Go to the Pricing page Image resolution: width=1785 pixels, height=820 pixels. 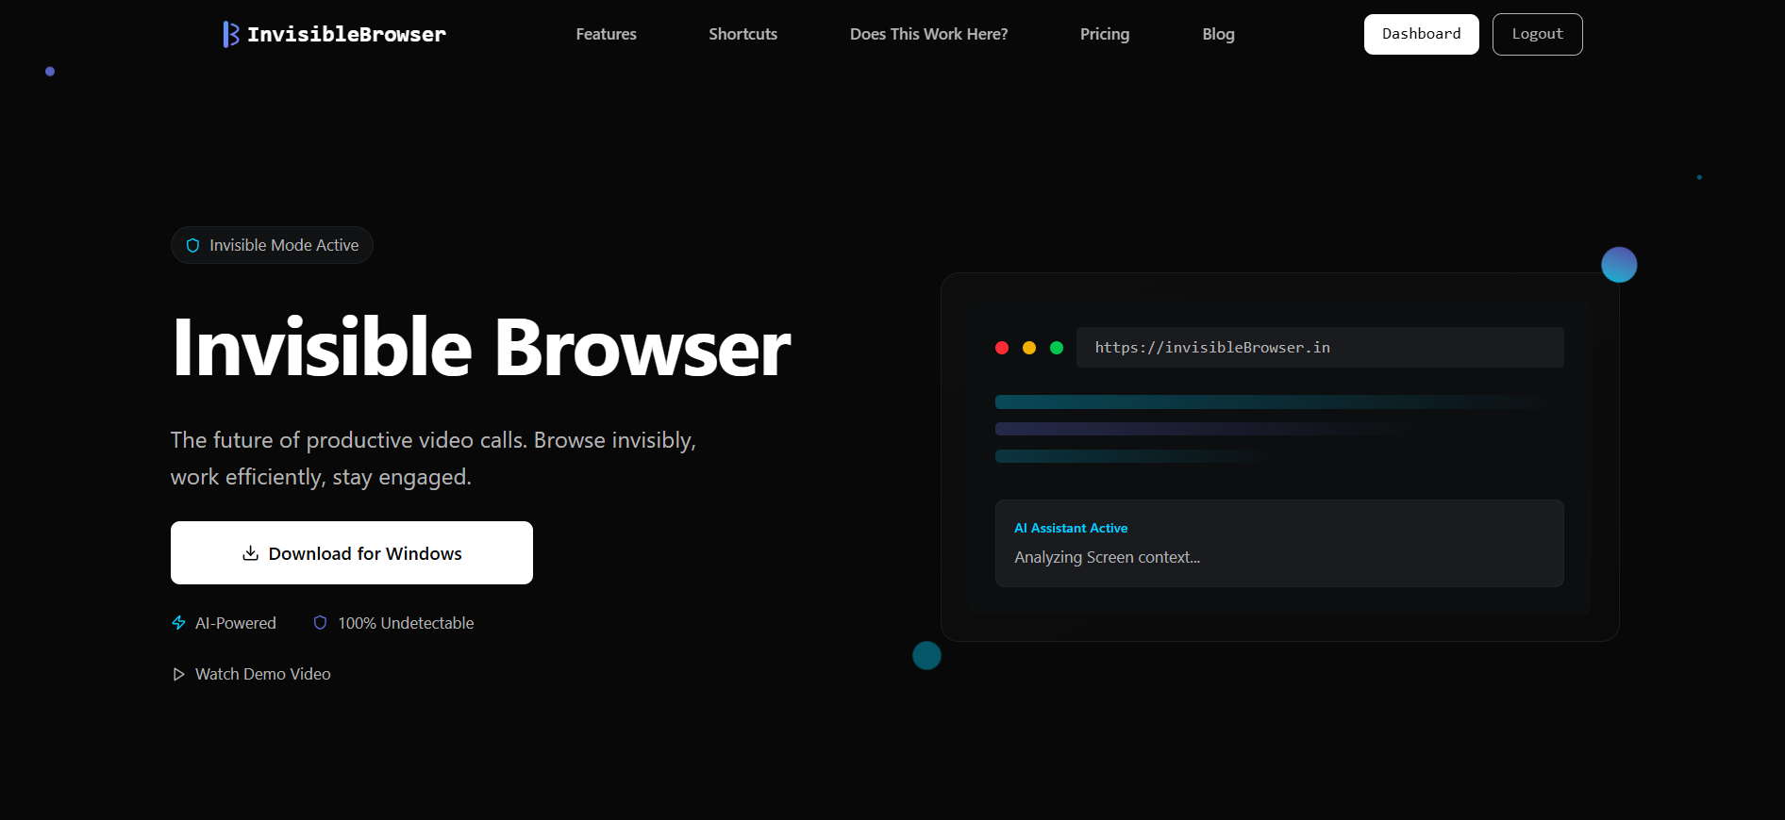pyautogui.click(x=1105, y=34)
